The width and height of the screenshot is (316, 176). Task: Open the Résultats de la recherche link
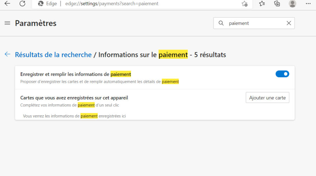[x=53, y=55]
